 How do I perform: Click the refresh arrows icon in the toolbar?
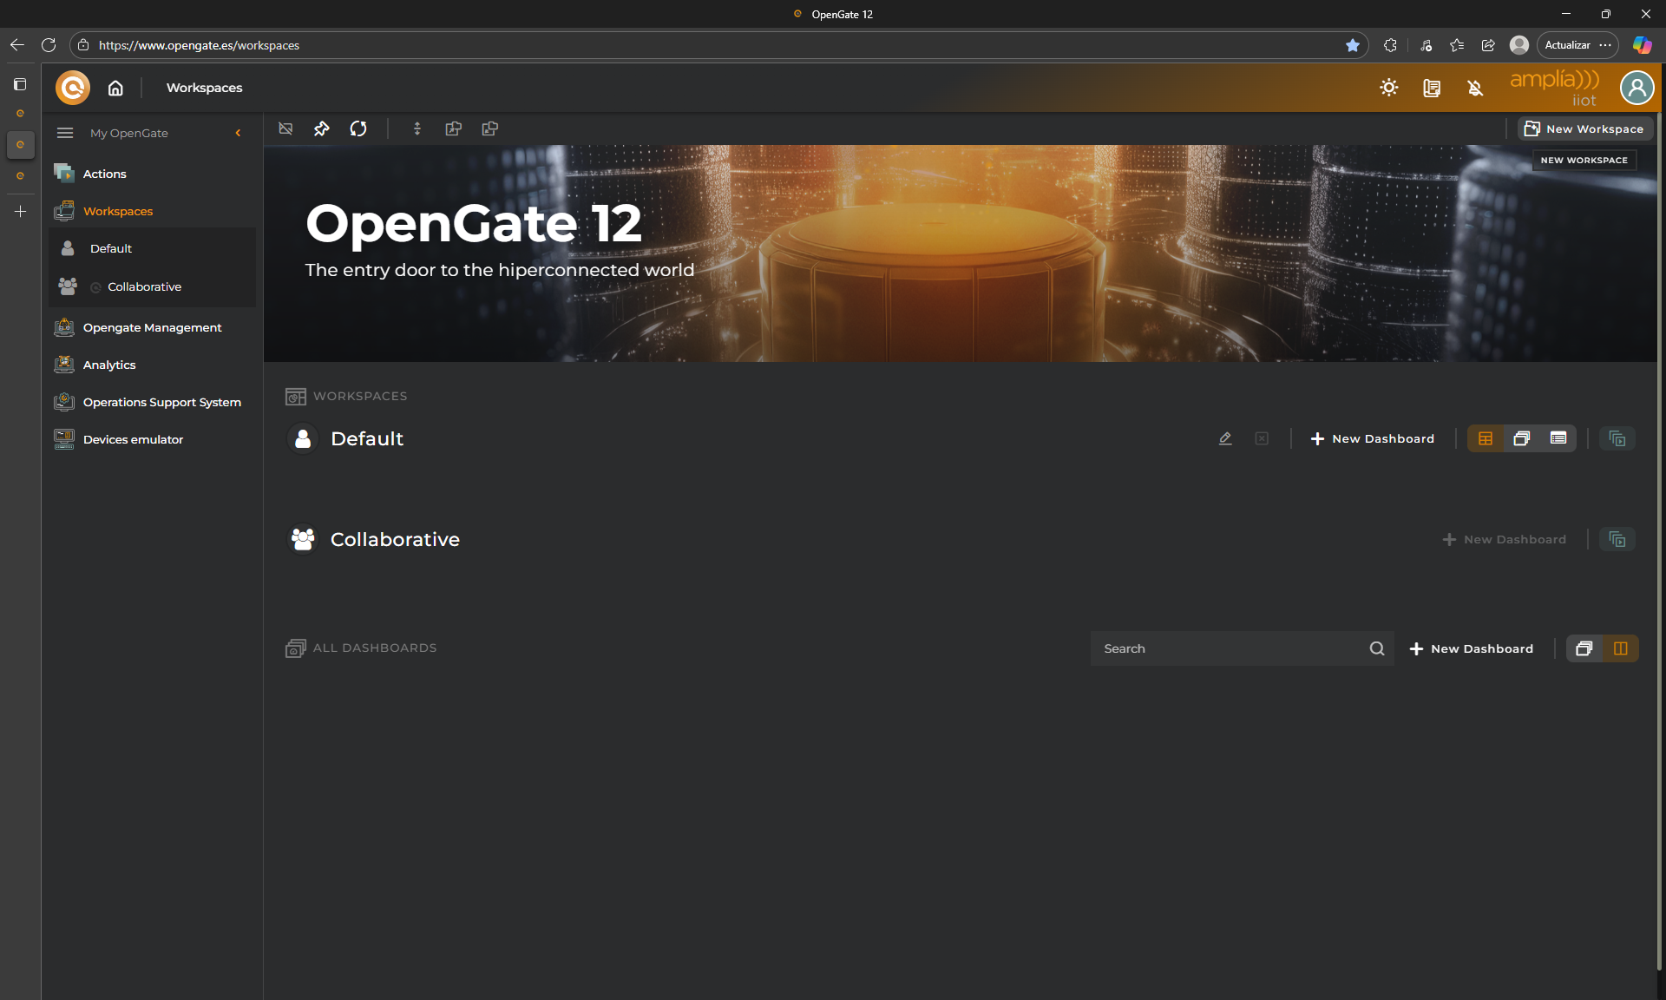358,128
